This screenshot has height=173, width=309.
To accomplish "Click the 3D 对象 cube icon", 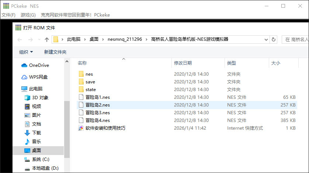I will coord(27,98).
